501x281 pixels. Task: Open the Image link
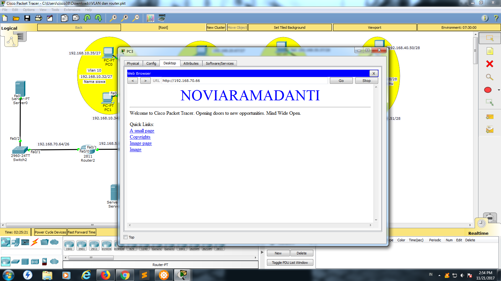point(136,149)
